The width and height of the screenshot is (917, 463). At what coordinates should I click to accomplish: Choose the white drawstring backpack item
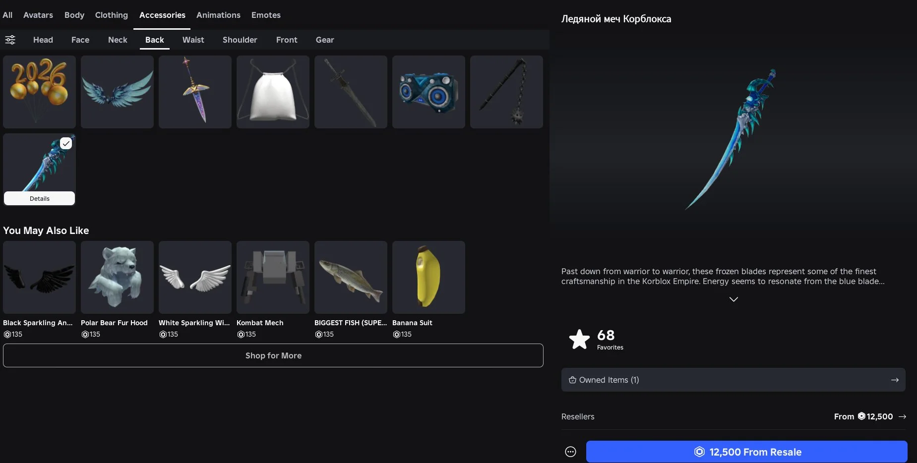click(273, 92)
